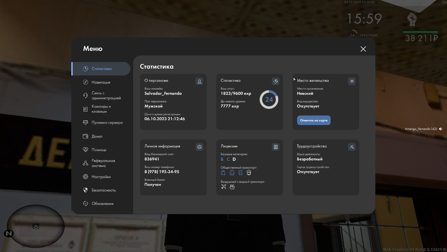Click phone number 8 (978) 195-34-95
Viewport: 447px width, 252px height.
162,172
